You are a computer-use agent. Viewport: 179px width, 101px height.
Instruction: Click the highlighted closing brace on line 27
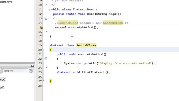point(50,81)
